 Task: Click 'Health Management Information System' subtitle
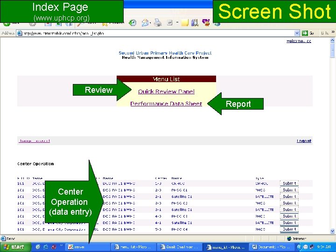pyautogui.click(x=165, y=57)
